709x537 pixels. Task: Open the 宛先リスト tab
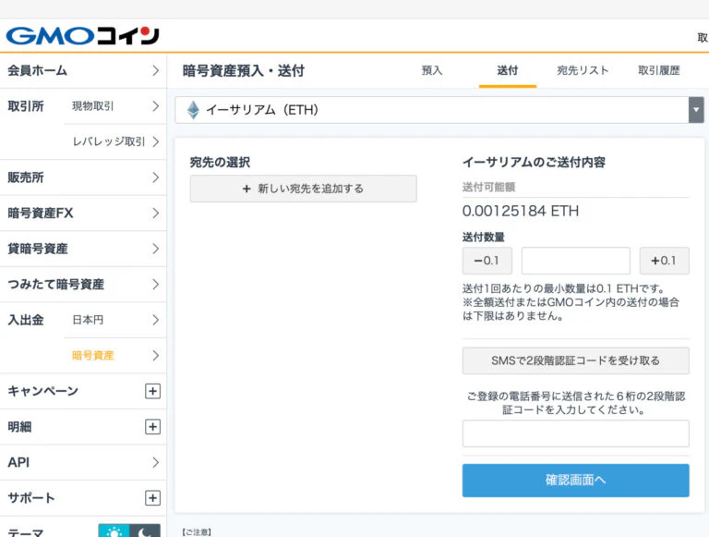(x=583, y=70)
